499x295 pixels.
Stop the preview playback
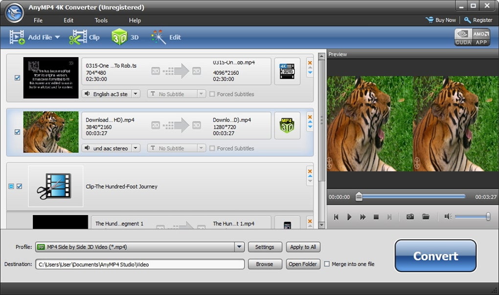pyautogui.click(x=376, y=217)
